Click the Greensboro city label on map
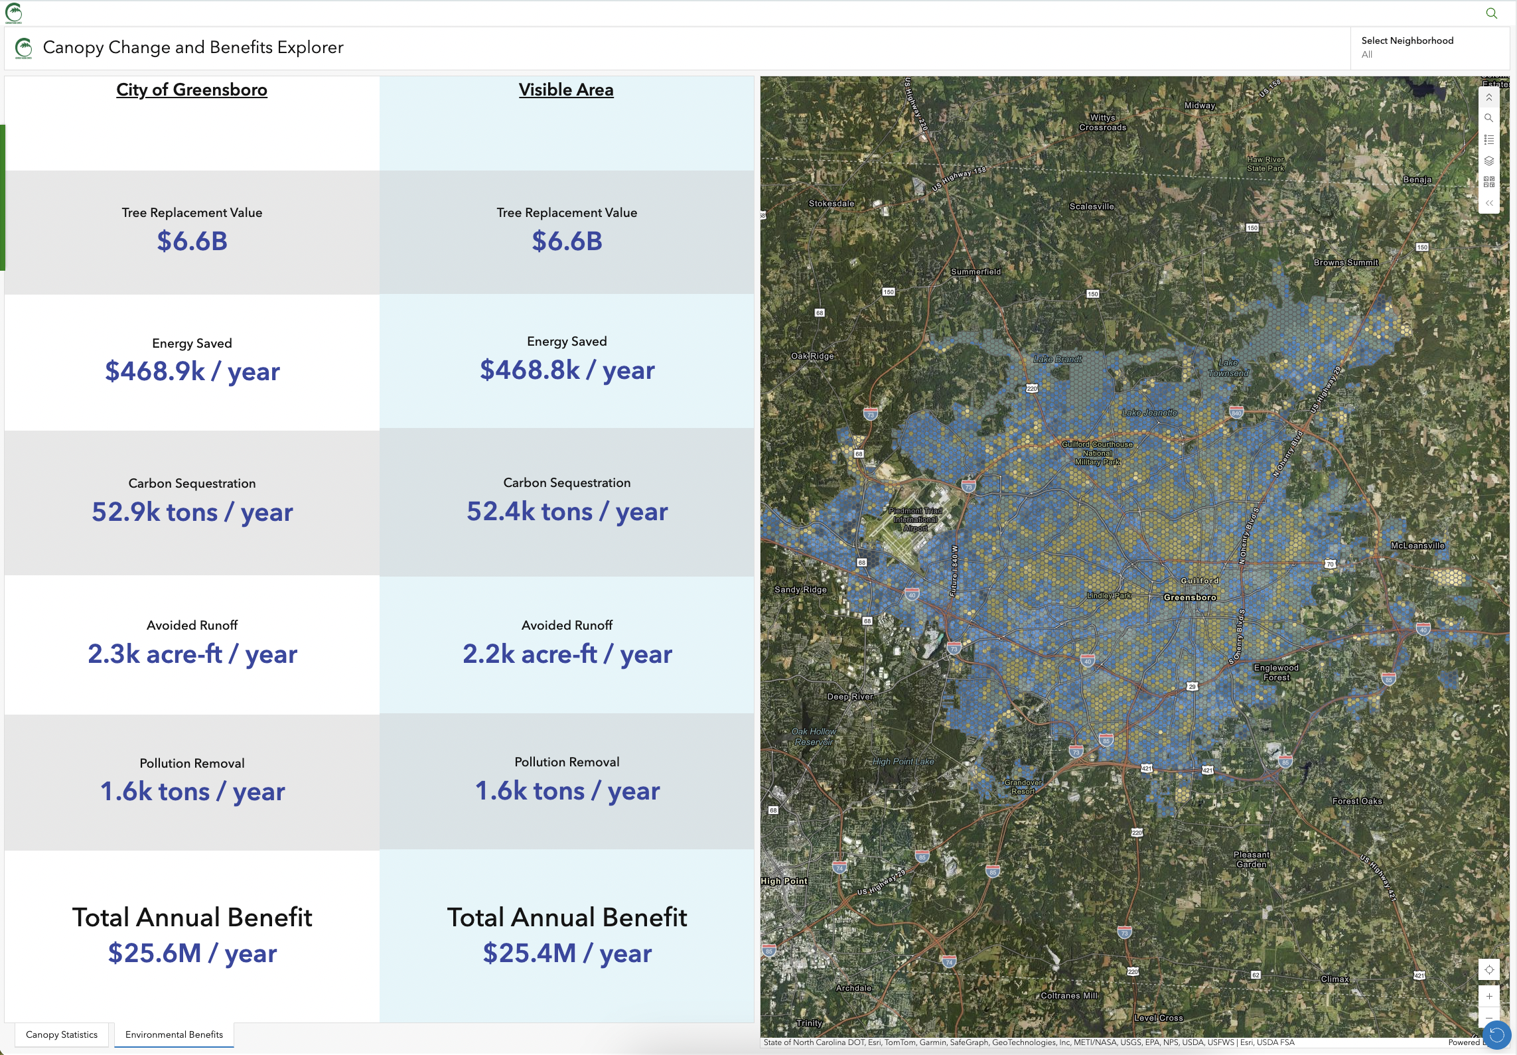This screenshot has height=1055, width=1517. point(1190,597)
